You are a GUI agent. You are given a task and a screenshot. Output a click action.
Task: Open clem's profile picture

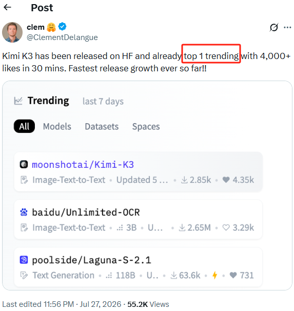point(12,32)
